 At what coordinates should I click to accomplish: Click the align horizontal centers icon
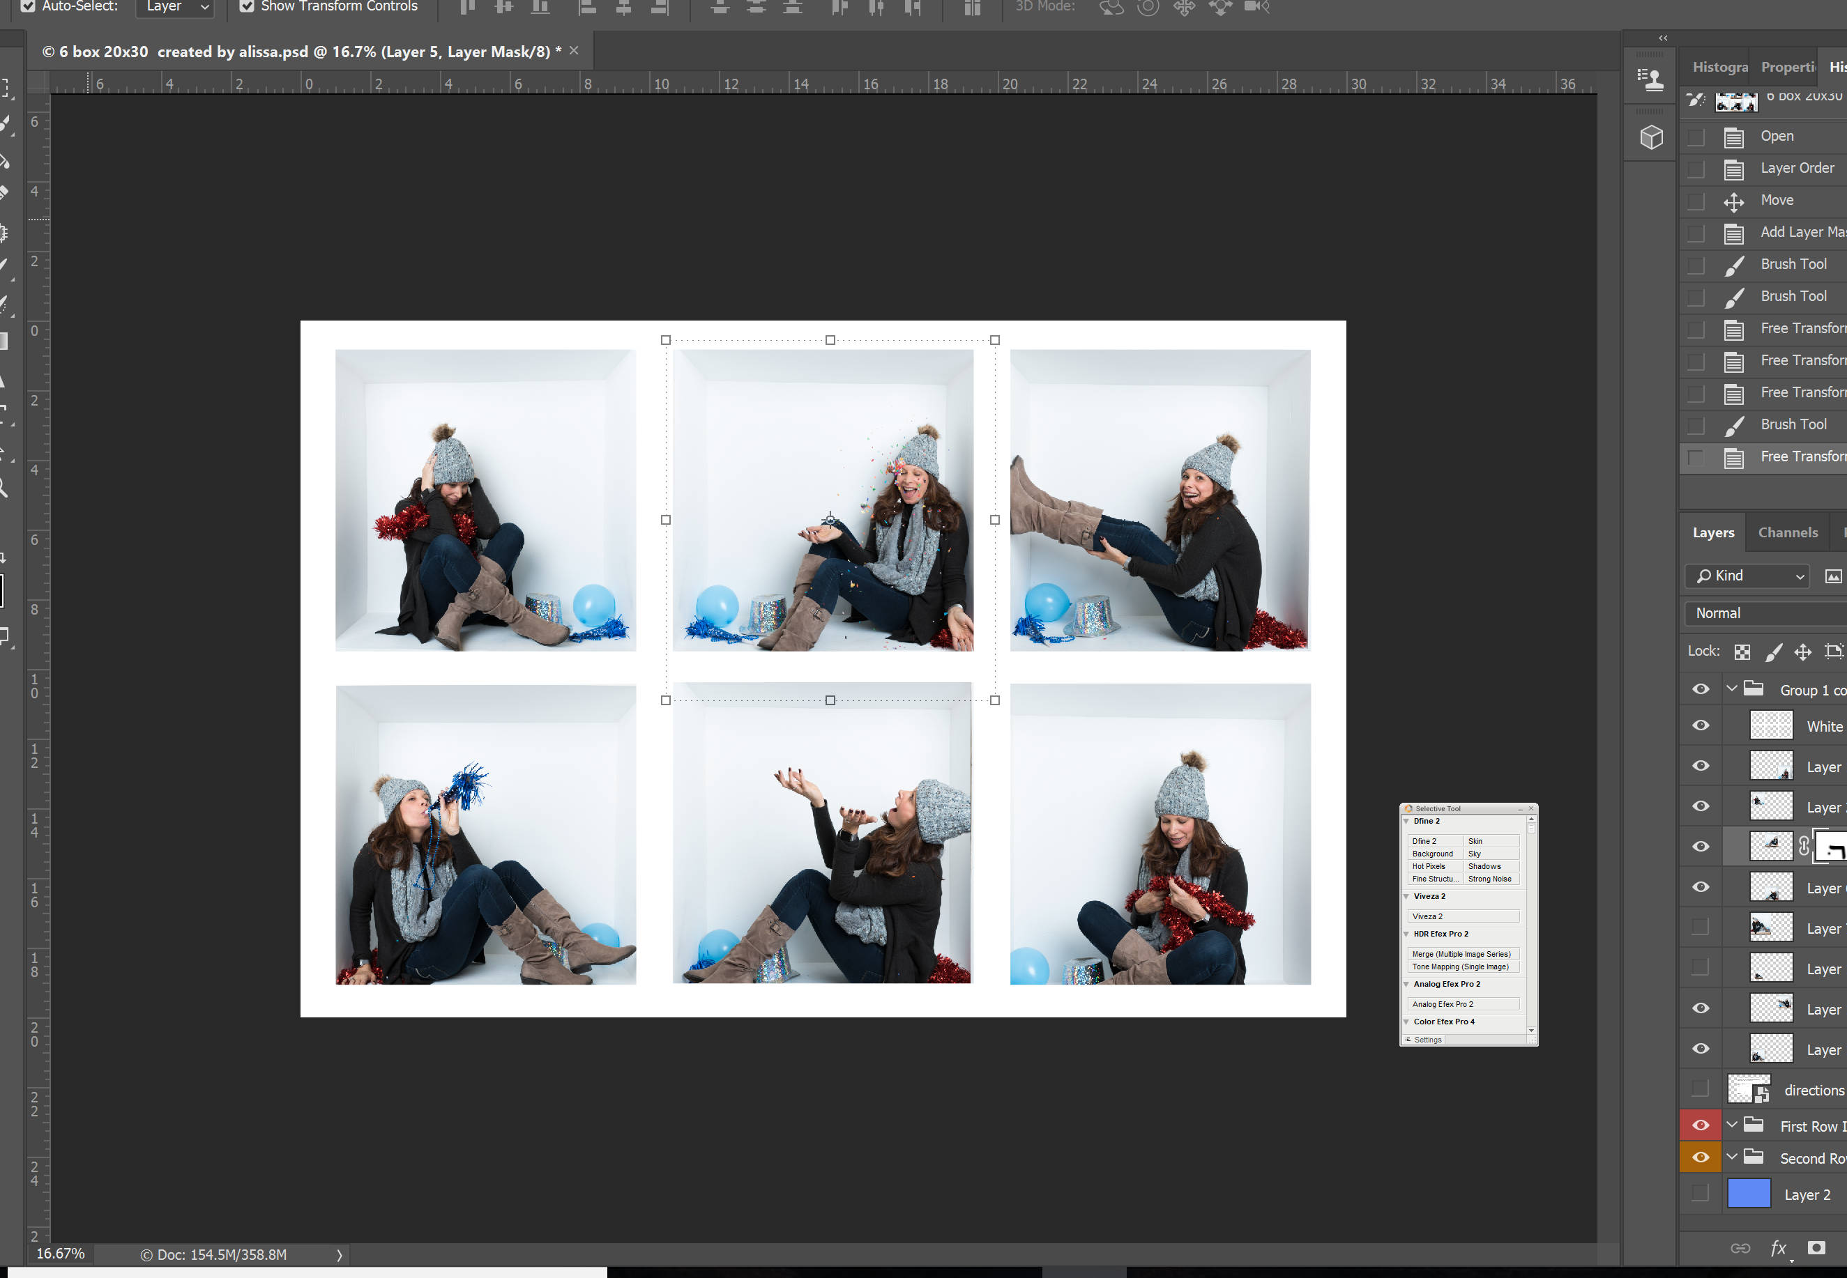pos(623,6)
